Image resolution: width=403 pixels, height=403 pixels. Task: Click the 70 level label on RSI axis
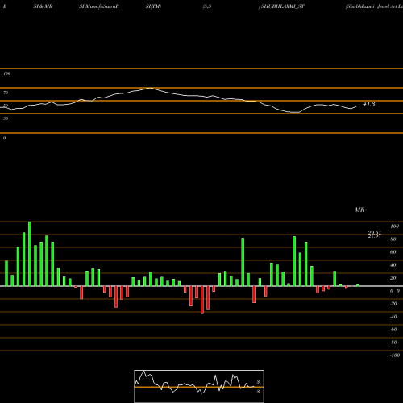(x=6, y=93)
